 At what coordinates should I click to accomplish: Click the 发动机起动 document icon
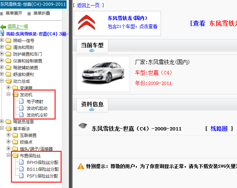[21, 108]
